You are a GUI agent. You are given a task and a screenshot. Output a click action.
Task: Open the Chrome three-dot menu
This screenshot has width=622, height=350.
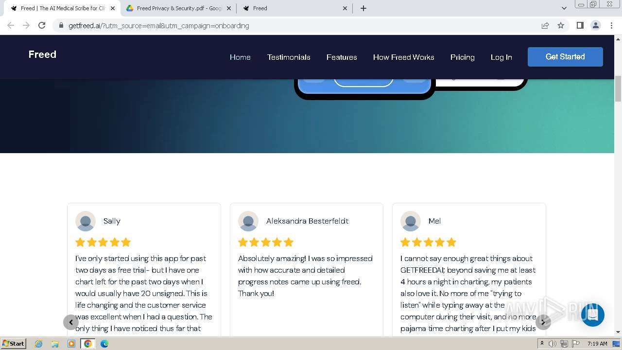tap(611, 25)
